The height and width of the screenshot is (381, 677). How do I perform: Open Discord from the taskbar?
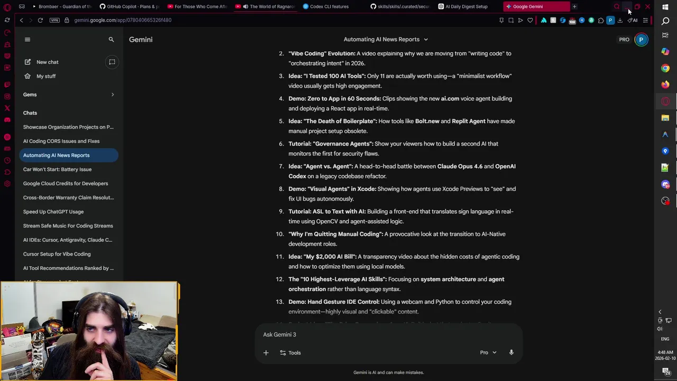[665, 184]
